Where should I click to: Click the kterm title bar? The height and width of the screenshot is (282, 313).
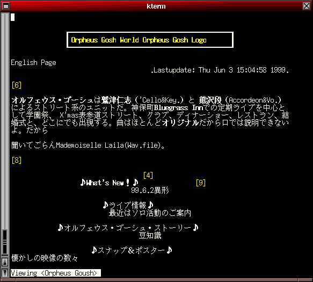[156, 6]
